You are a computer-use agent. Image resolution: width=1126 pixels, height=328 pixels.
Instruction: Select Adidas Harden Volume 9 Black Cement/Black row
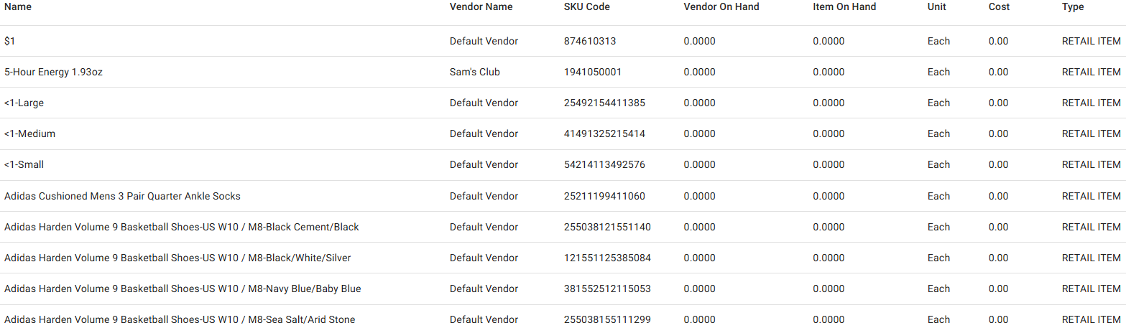181,228
